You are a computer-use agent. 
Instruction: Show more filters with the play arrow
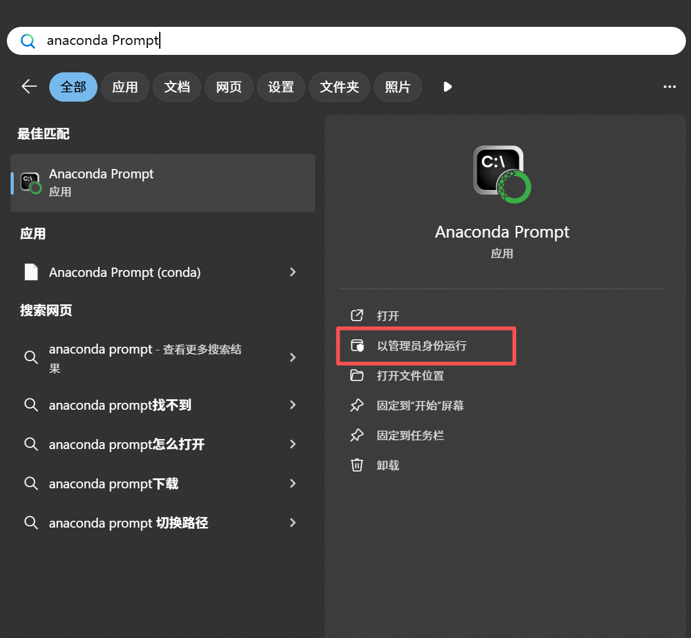tap(448, 87)
